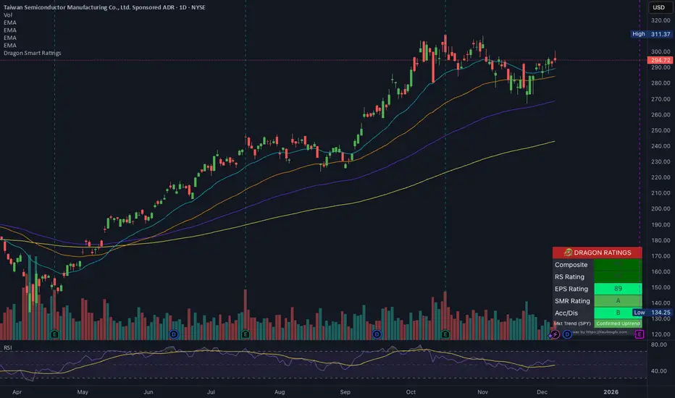Click the purple upcoming earnings E marker
Screen dimensions: 675x398
[640, 334]
